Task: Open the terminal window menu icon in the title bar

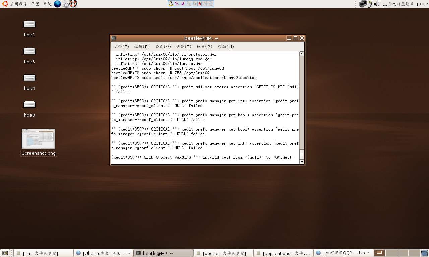Action: (114, 38)
